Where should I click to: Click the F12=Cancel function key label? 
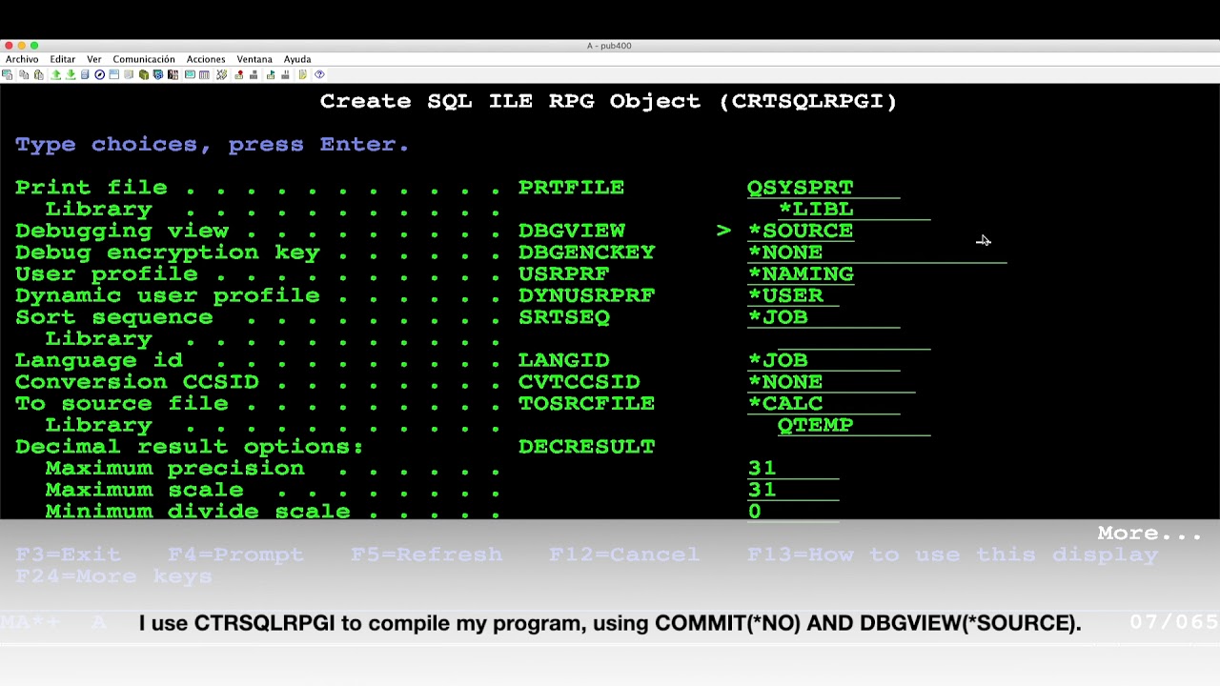point(625,555)
